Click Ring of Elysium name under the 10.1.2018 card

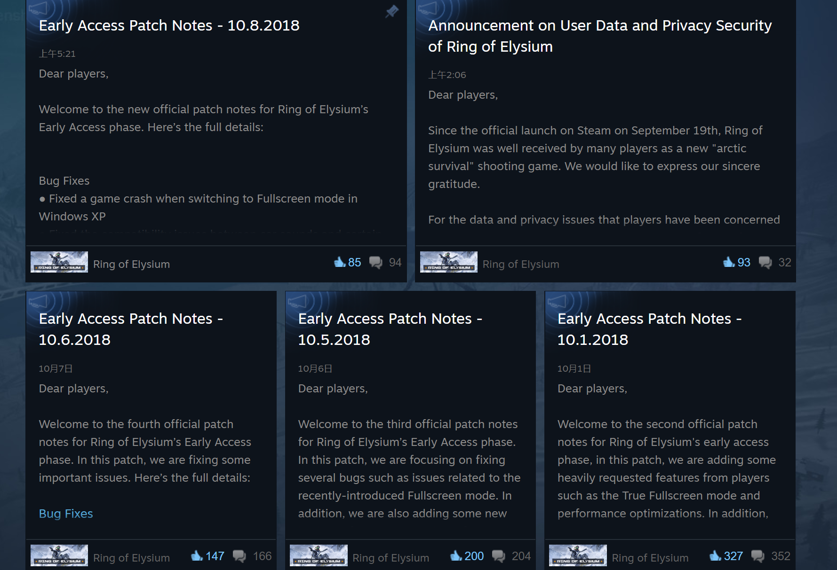pos(650,558)
